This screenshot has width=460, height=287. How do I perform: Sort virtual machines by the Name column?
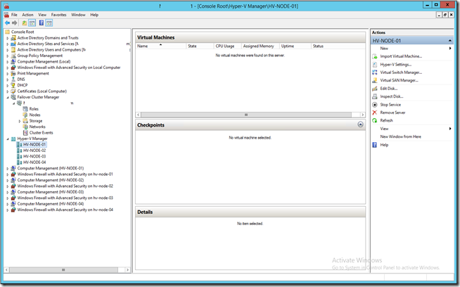(x=161, y=46)
